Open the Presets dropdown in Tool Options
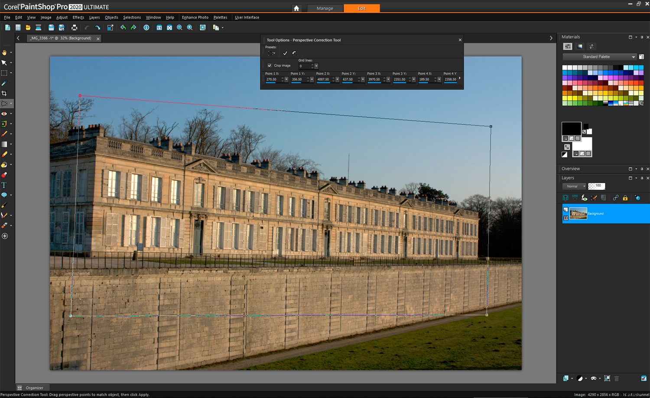 click(x=272, y=53)
